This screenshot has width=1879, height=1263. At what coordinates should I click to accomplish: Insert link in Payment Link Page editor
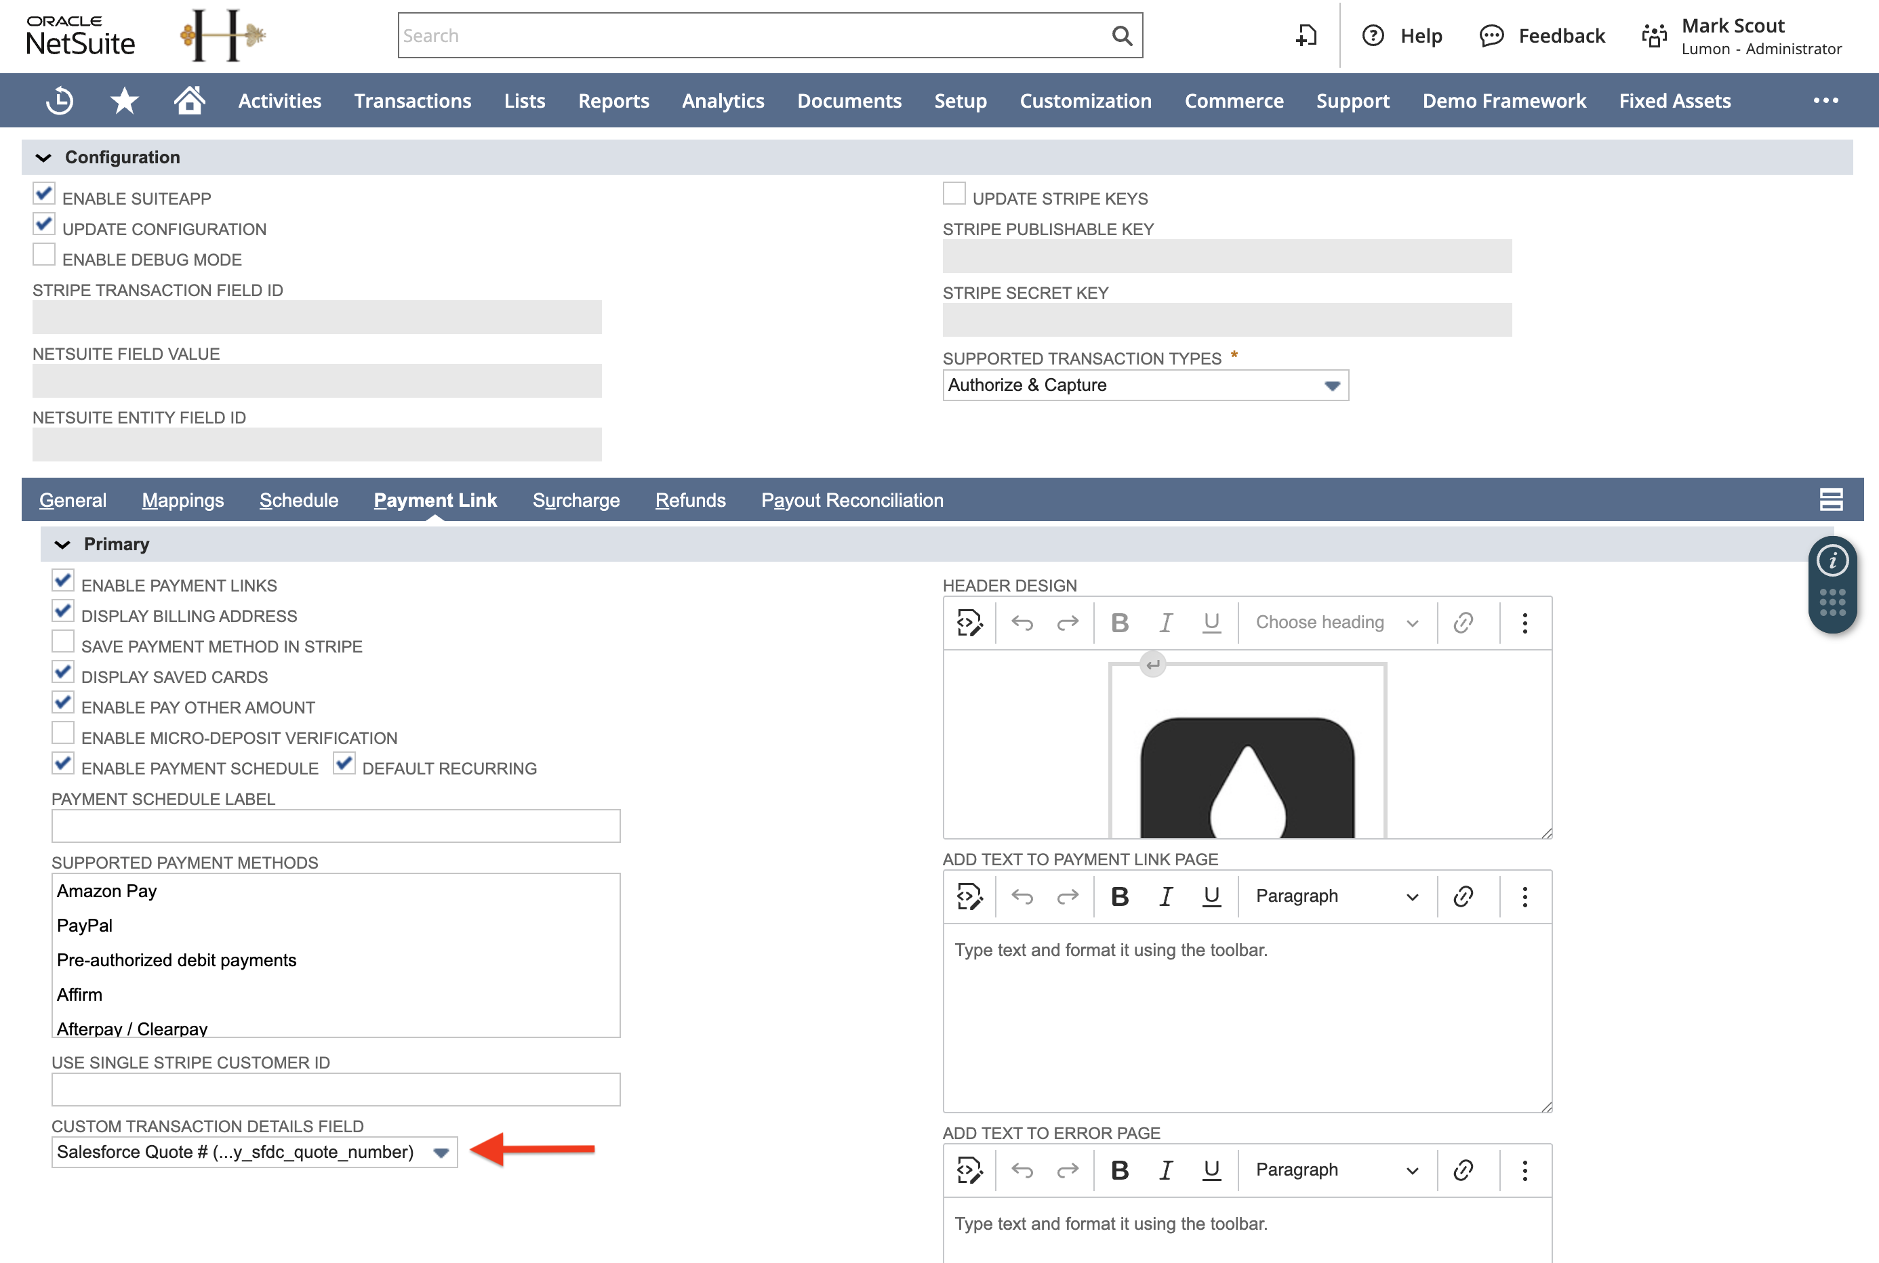point(1463,896)
